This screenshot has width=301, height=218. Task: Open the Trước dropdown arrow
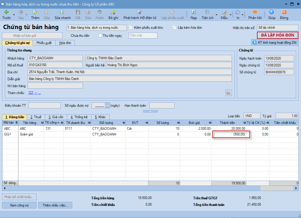14,15
